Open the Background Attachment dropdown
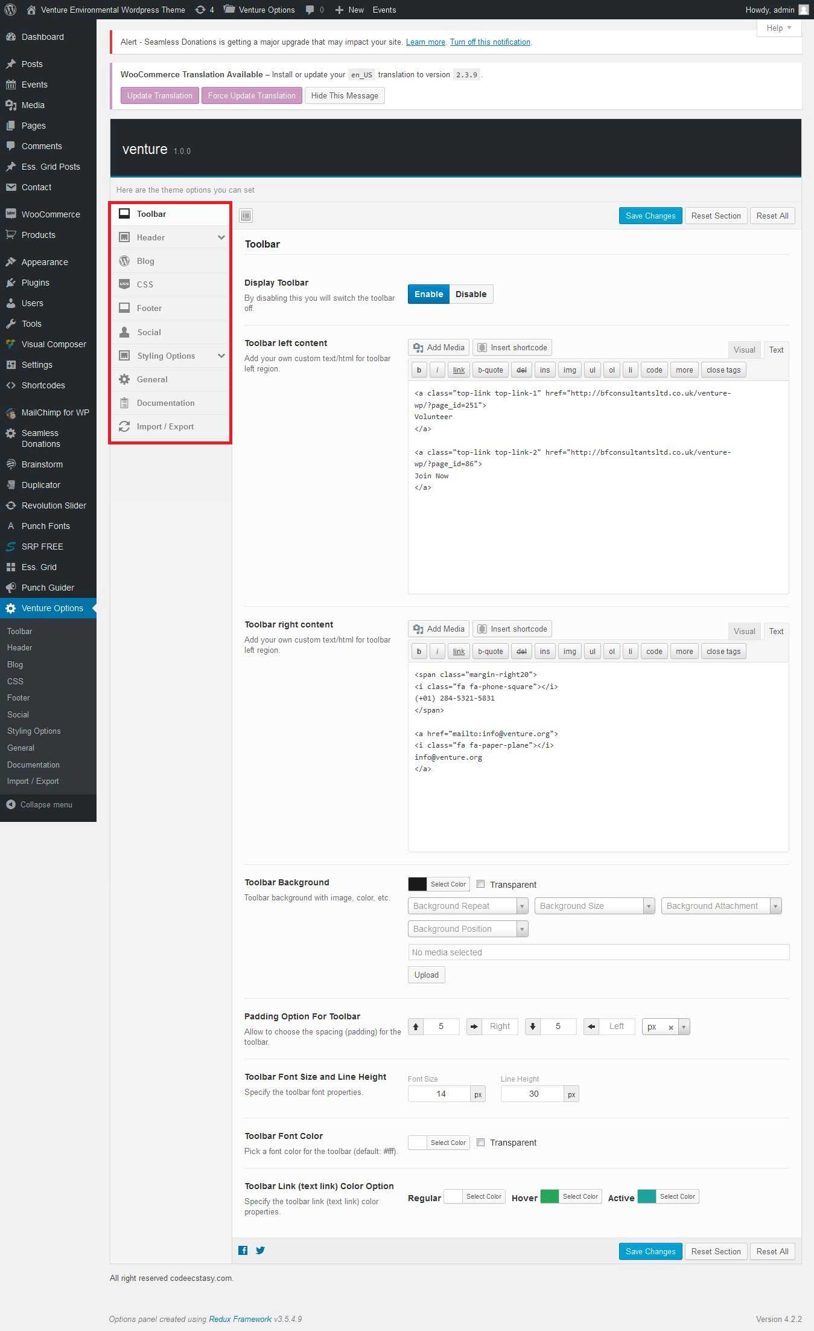Screen dimensions: 814x1331 click(x=720, y=906)
